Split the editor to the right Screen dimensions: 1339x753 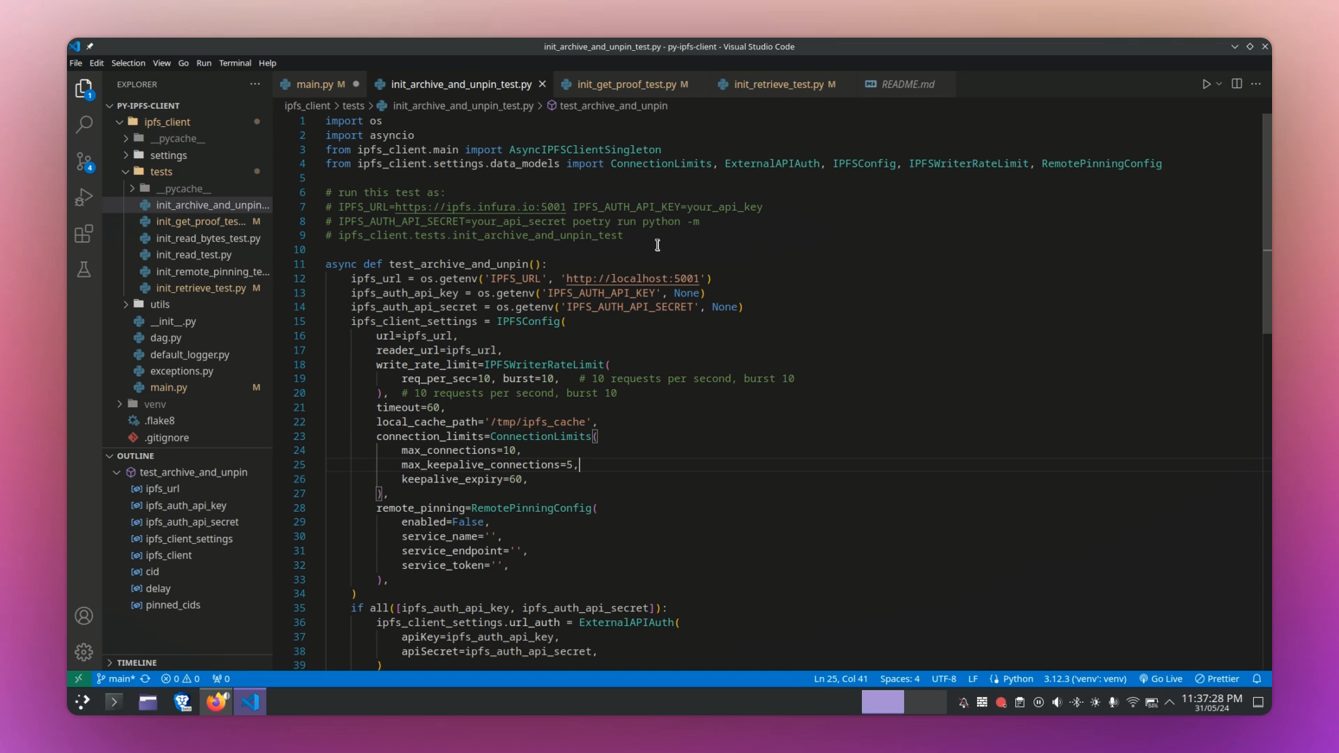(x=1236, y=84)
